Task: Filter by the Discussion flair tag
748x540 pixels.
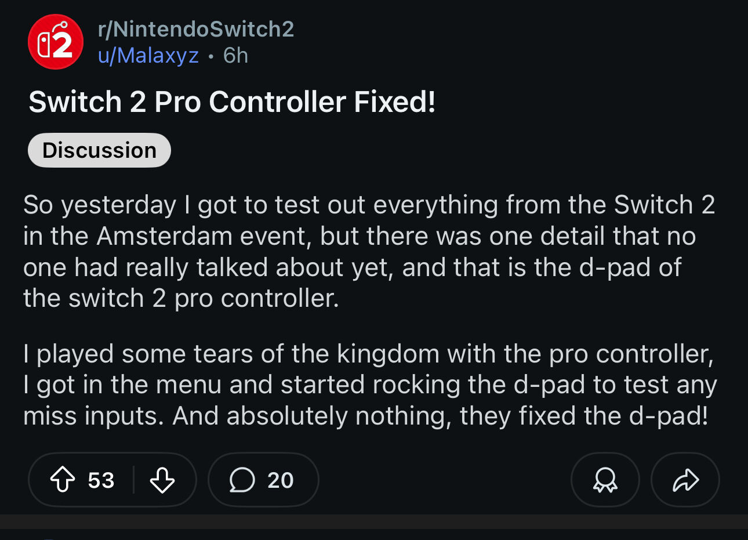Action: [99, 150]
